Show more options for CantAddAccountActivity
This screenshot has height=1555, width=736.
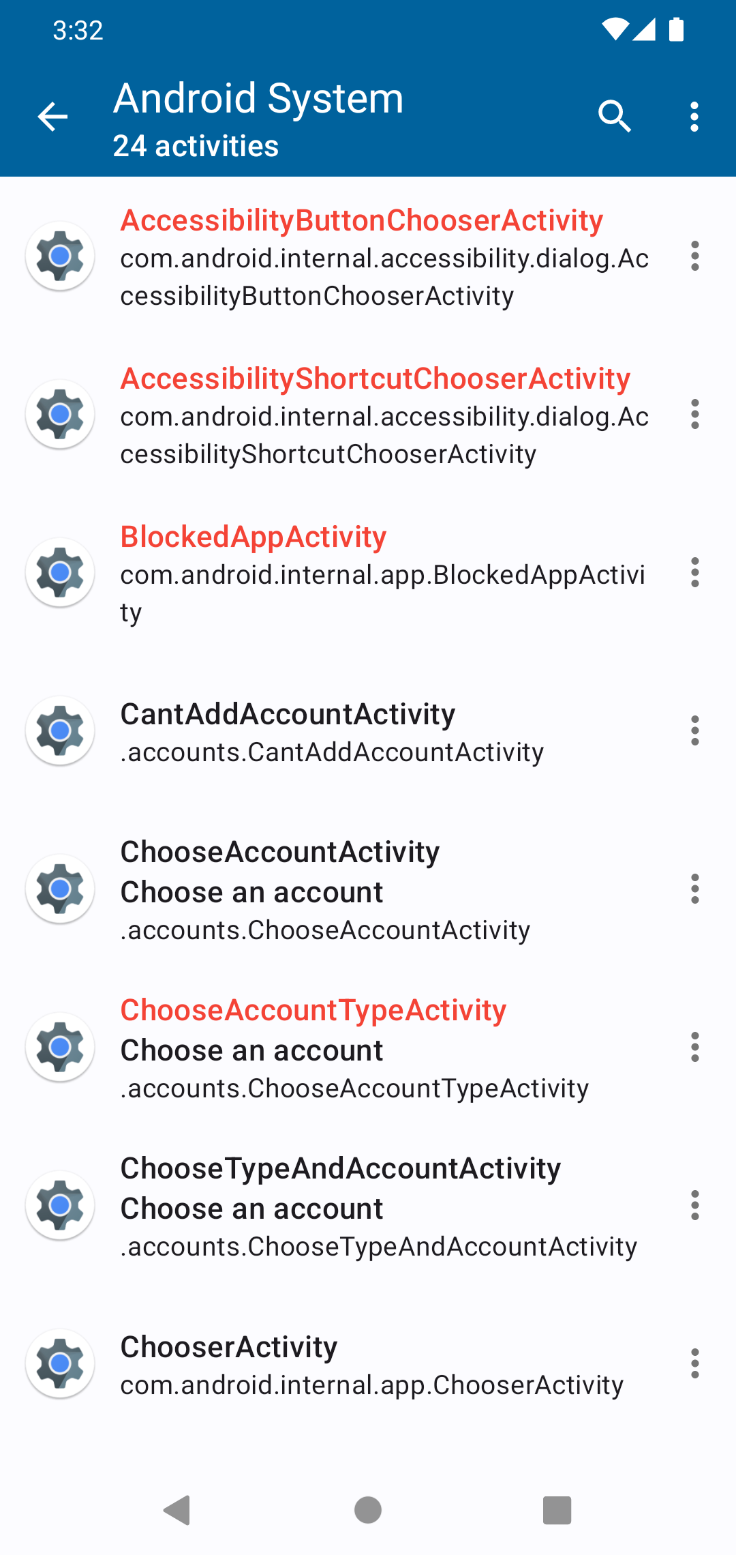click(x=694, y=731)
